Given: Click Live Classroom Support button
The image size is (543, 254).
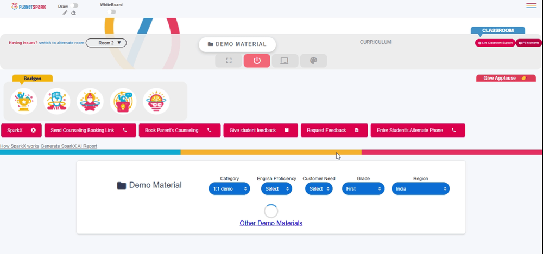Looking at the screenshot, I should click(495, 43).
